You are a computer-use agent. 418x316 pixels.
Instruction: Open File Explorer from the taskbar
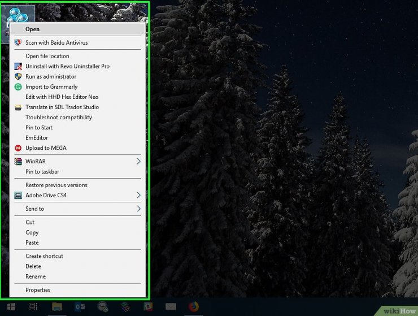coord(57,306)
